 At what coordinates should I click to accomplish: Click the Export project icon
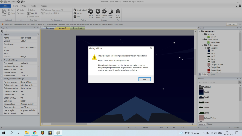(110, 11)
